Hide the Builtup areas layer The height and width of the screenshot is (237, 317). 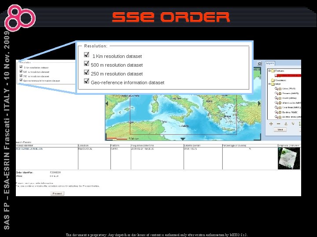[280, 117]
